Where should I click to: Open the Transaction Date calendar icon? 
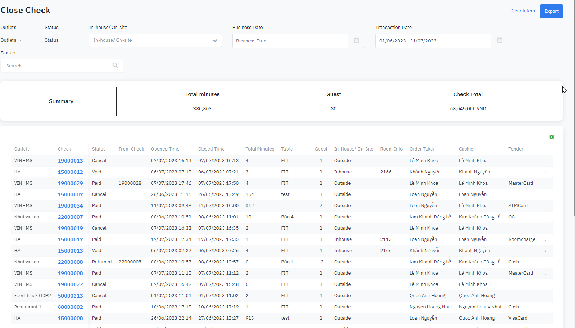coord(499,41)
